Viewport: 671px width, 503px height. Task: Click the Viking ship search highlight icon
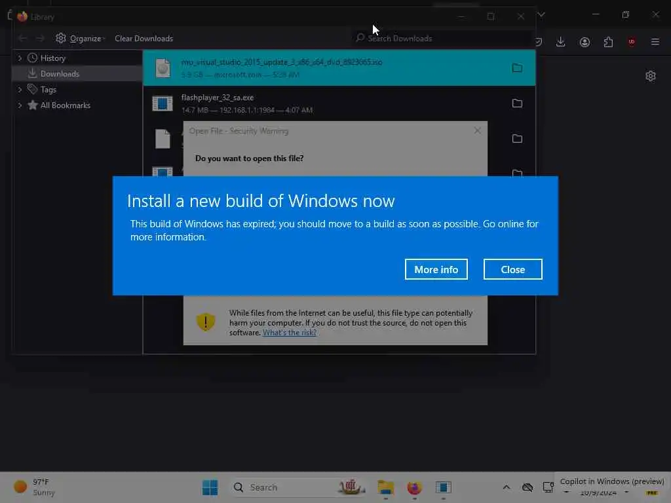[x=351, y=487]
